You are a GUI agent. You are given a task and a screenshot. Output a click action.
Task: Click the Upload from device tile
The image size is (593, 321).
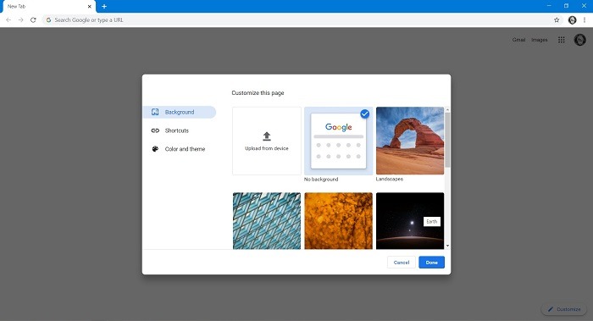(267, 141)
